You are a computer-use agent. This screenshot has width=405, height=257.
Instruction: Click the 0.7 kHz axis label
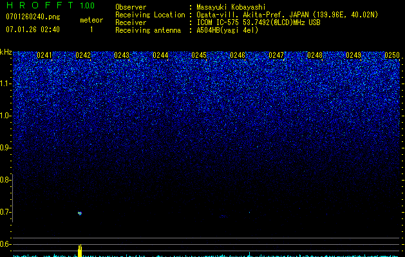[x=5, y=212]
